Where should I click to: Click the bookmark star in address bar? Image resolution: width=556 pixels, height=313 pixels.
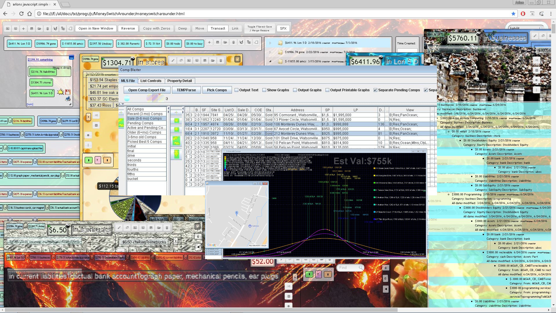point(513,14)
